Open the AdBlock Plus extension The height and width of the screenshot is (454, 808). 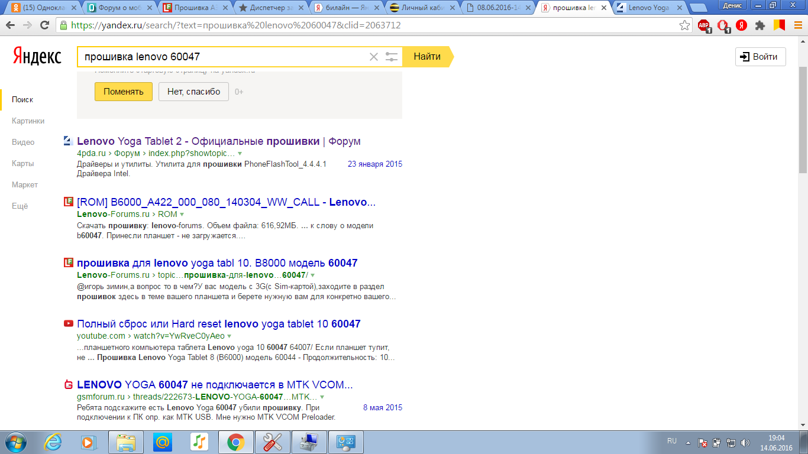(704, 25)
